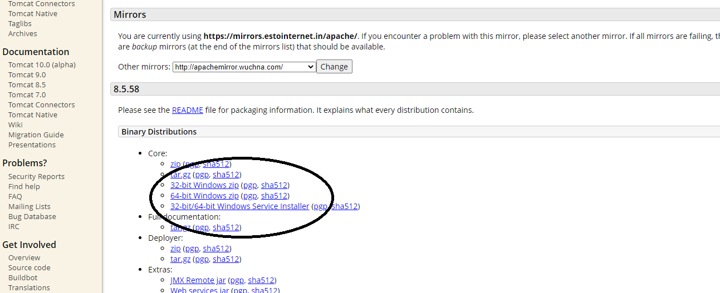Open Source code under Get Involved

tap(30, 267)
